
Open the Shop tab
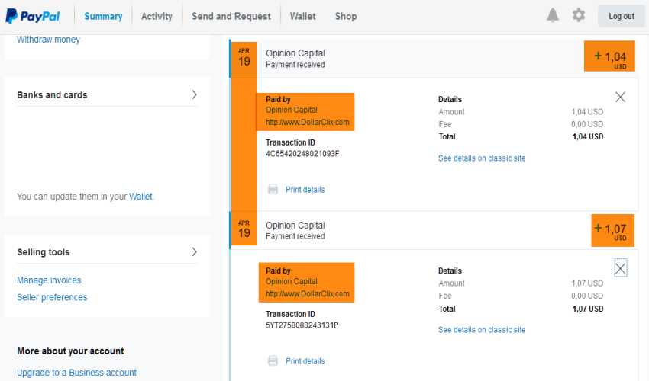point(346,16)
